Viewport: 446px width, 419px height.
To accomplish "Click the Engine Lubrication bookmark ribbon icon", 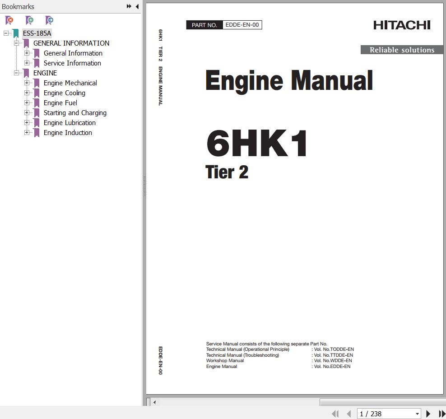I will 37,123.
